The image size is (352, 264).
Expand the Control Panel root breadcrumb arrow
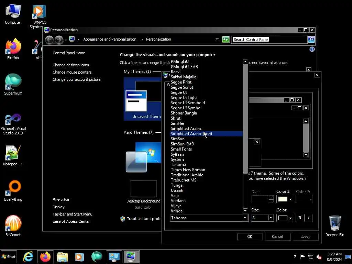(x=78, y=40)
